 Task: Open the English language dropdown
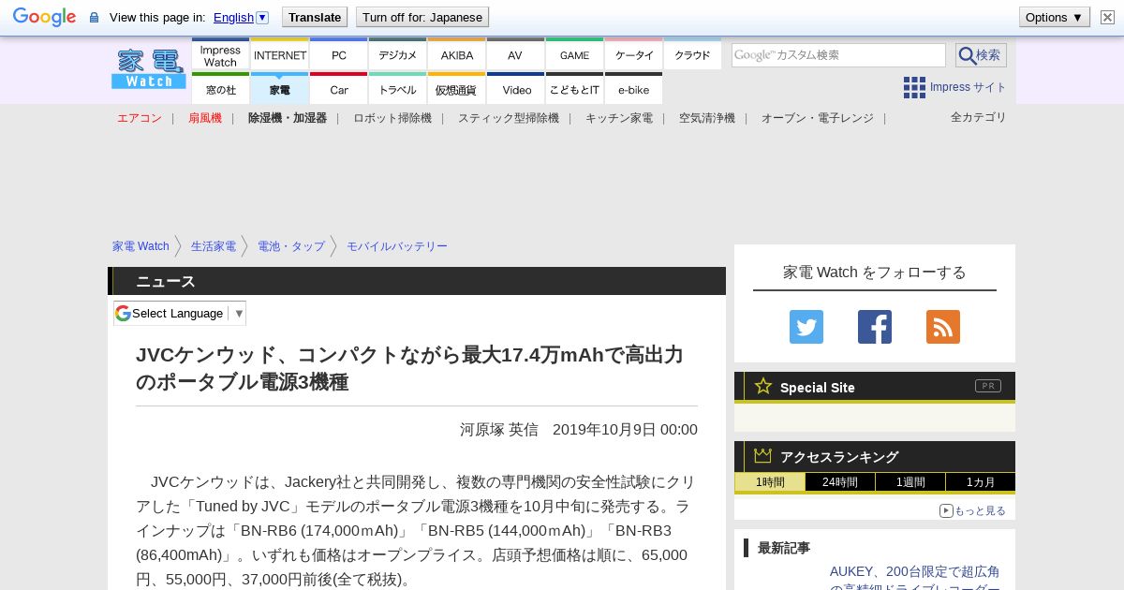(x=241, y=17)
